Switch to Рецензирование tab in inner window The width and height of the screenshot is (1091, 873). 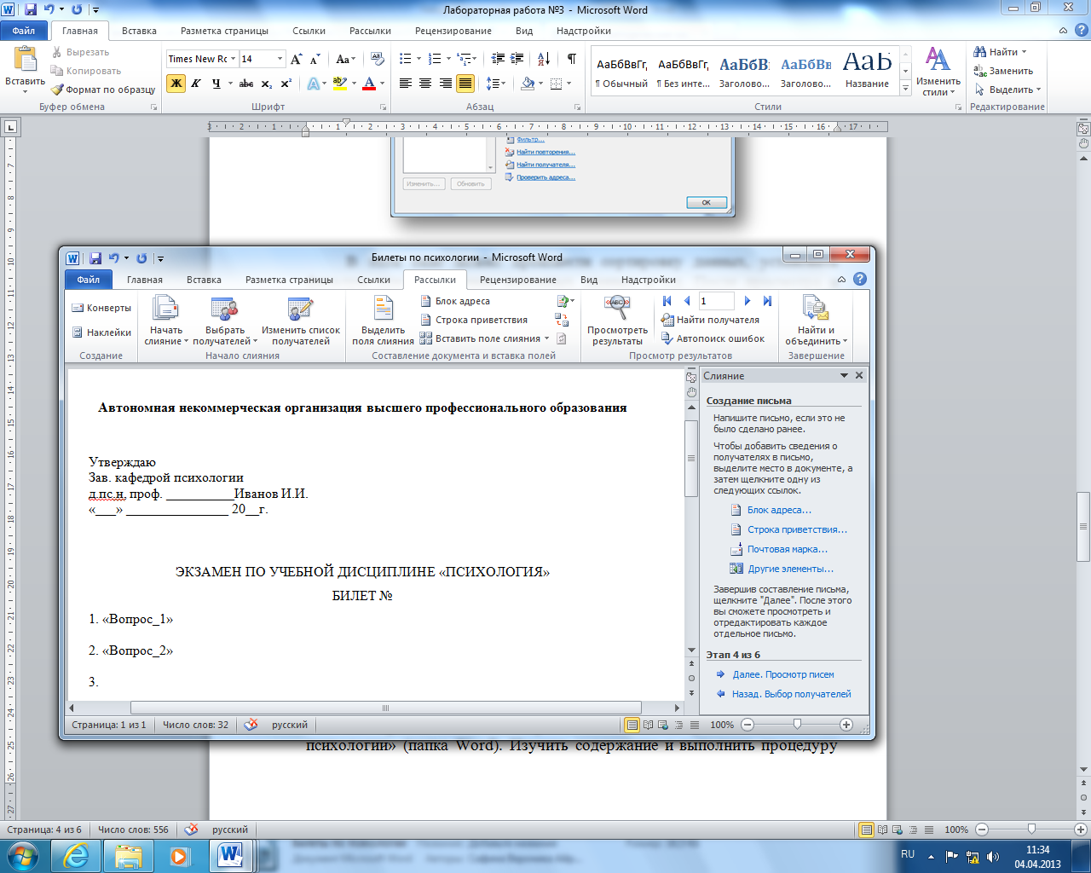tap(517, 280)
